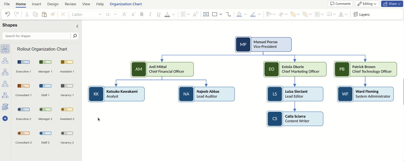Switch to the Insert tab
Viewport: 404px width, 161px height.
click(x=37, y=4)
